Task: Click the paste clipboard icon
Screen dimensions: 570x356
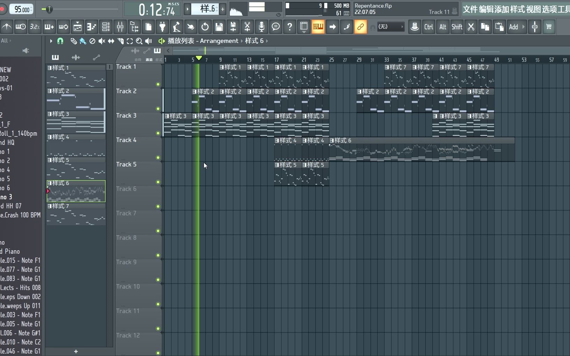Action: [x=499, y=27]
